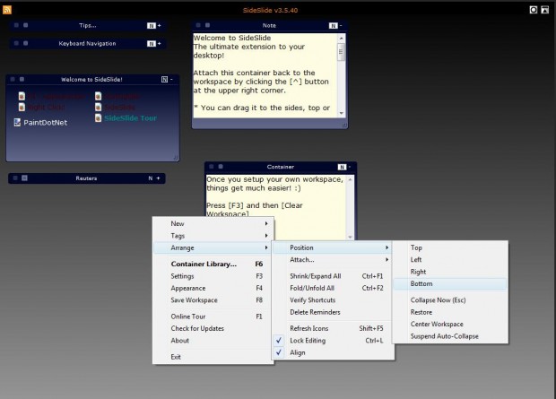Click the N icon on Reuters container

click(151, 178)
